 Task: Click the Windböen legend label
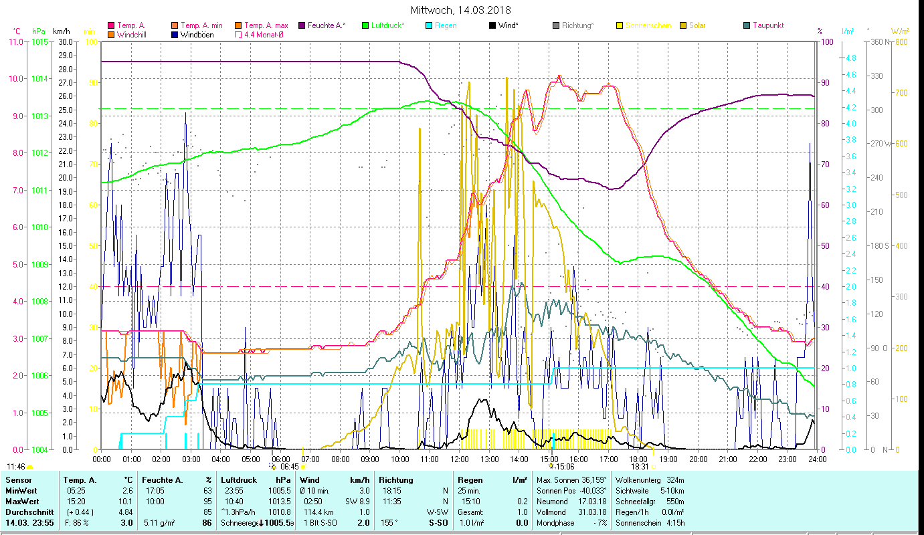click(197, 35)
